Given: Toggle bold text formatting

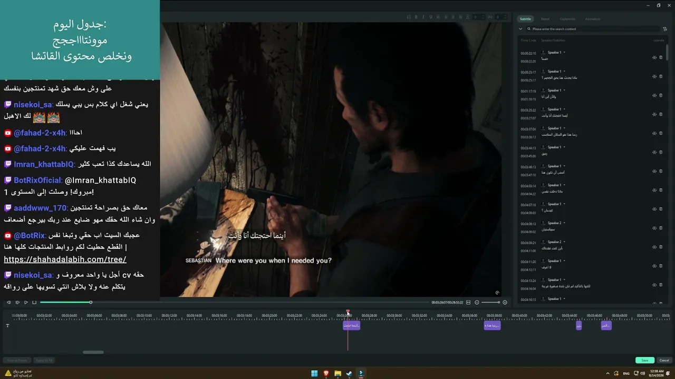Looking at the screenshot, I should [416, 17].
